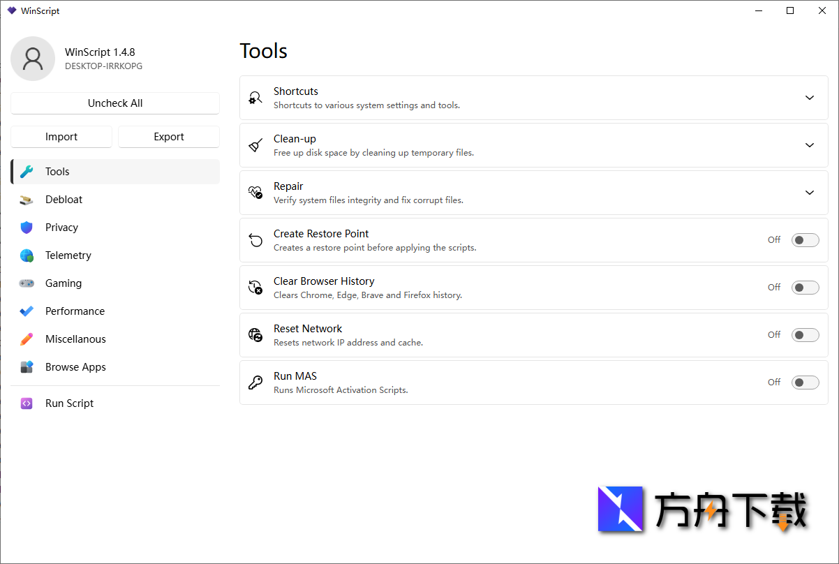839x564 pixels.
Task: Click the Miscellanous pencil icon
Action: tap(27, 339)
